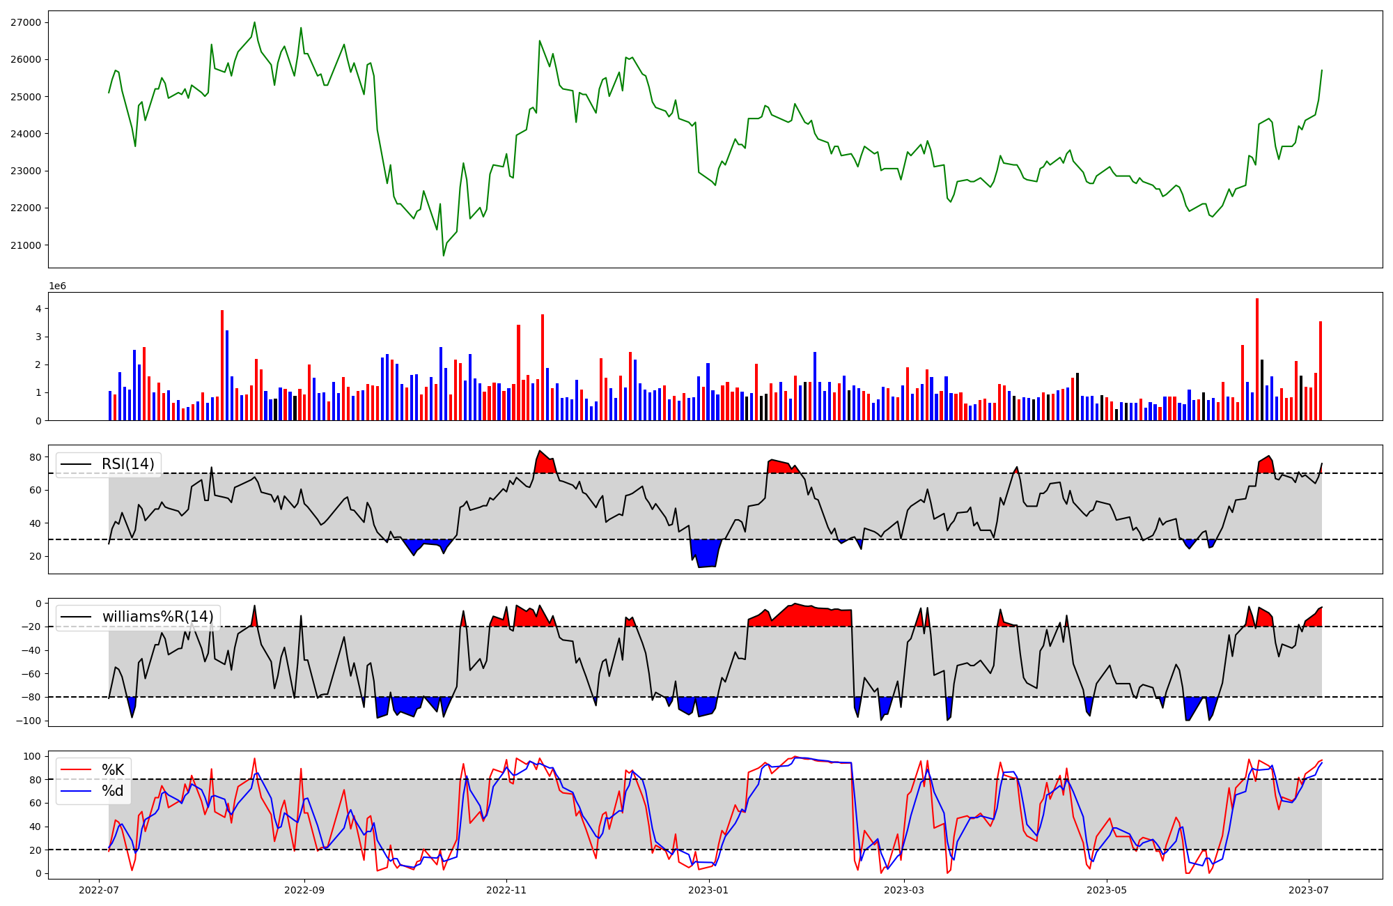Click the 2022-09 date tick label
The width and height of the screenshot is (1393, 906).
(304, 890)
